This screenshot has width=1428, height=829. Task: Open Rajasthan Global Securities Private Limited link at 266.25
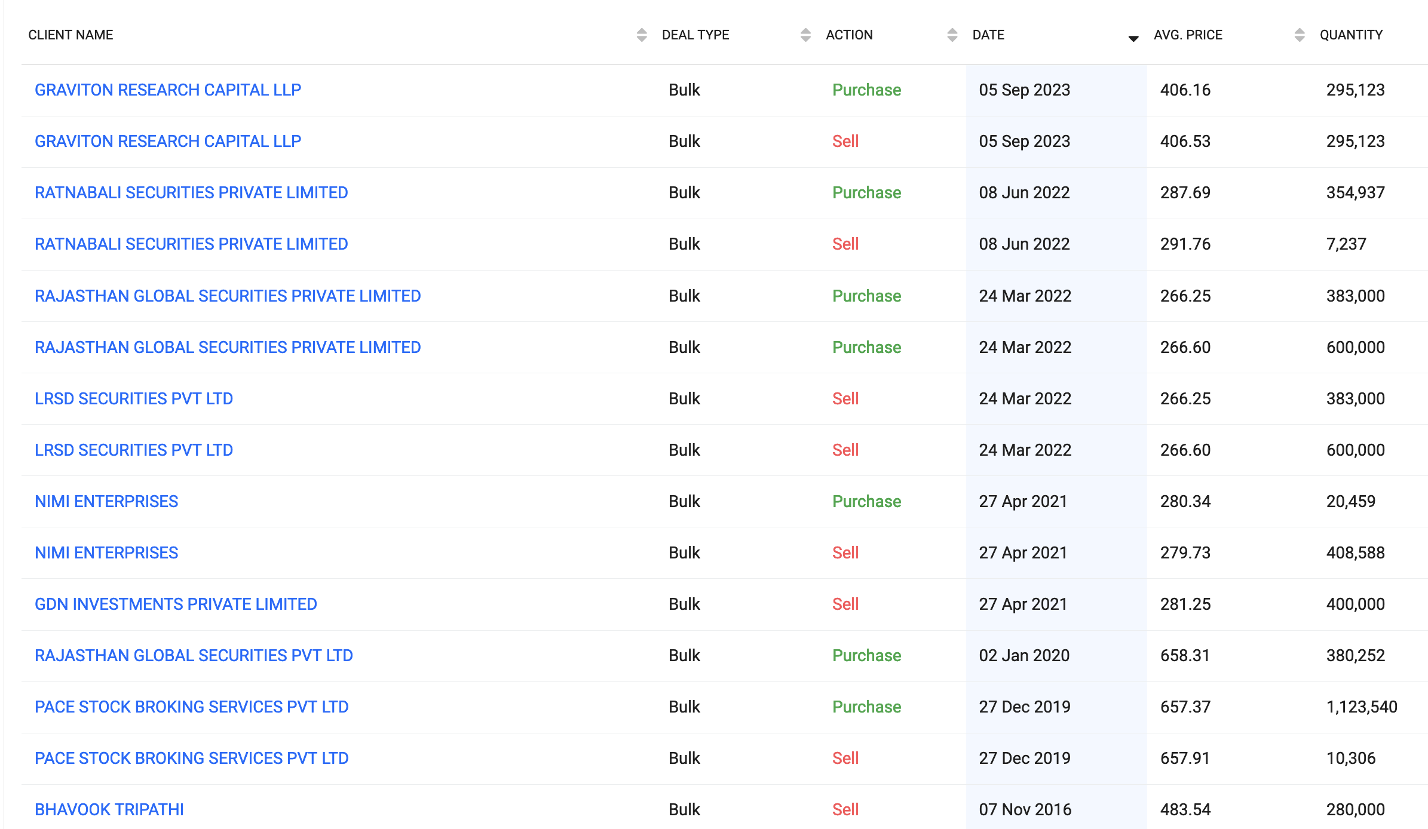pyautogui.click(x=228, y=296)
